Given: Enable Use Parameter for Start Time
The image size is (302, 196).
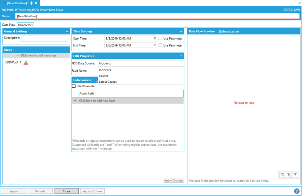Looking at the screenshot, I should tap(160, 39).
